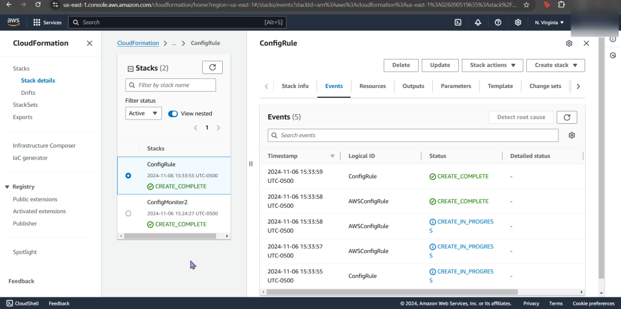Open the notifications bell icon

coord(478,22)
